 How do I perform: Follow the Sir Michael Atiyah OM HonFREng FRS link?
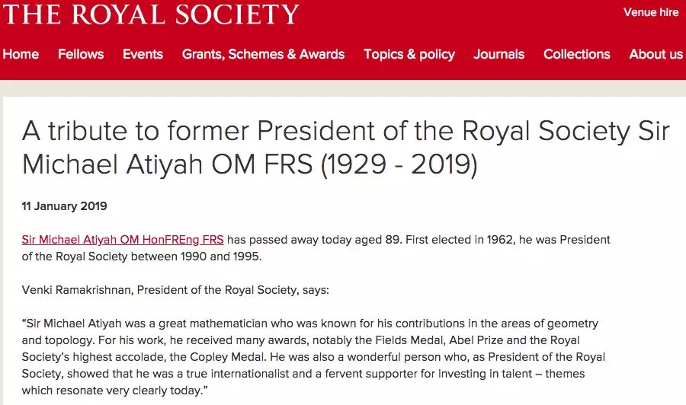point(123,240)
